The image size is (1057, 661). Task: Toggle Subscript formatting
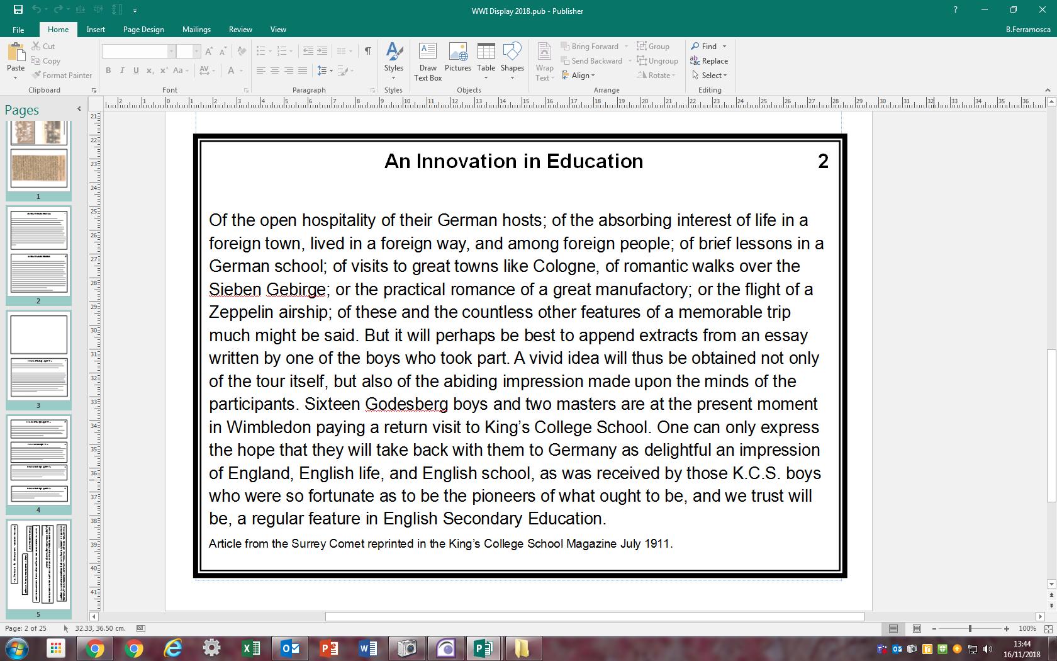point(150,71)
